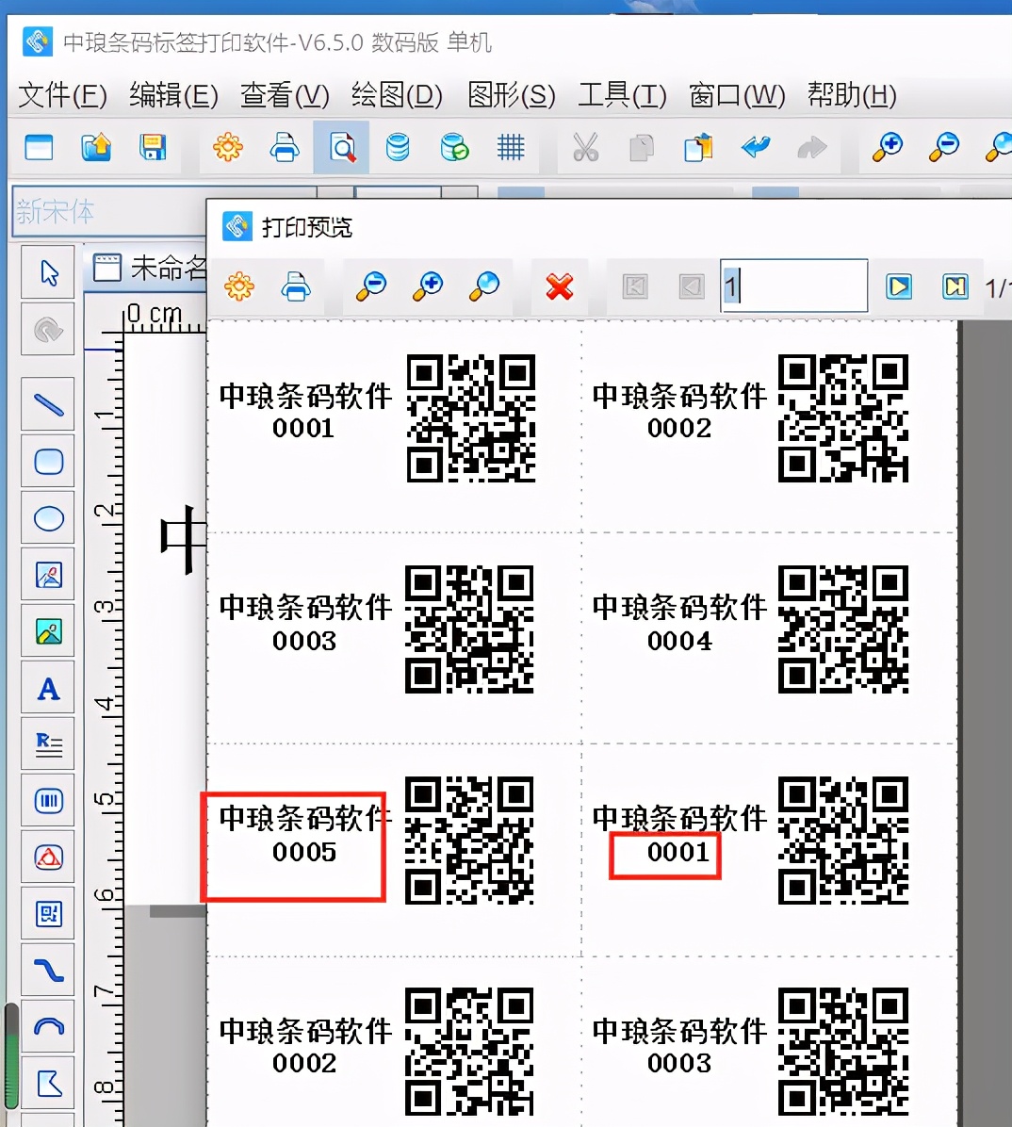Select the arc drawing tool
1012x1127 pixels.
[x=48, y=1026]
